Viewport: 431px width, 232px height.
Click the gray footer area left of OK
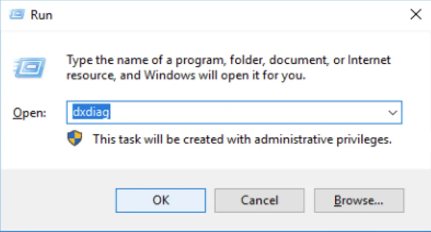[x=58, y=200]
